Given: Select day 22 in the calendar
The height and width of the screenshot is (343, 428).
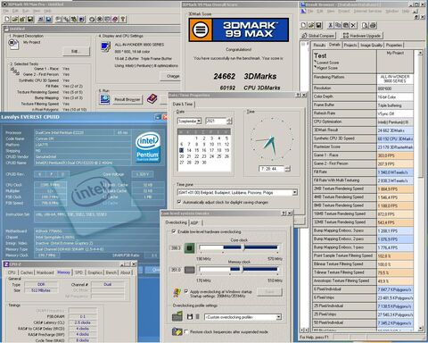Looking at the screenshot, I should tap(196, 156).
